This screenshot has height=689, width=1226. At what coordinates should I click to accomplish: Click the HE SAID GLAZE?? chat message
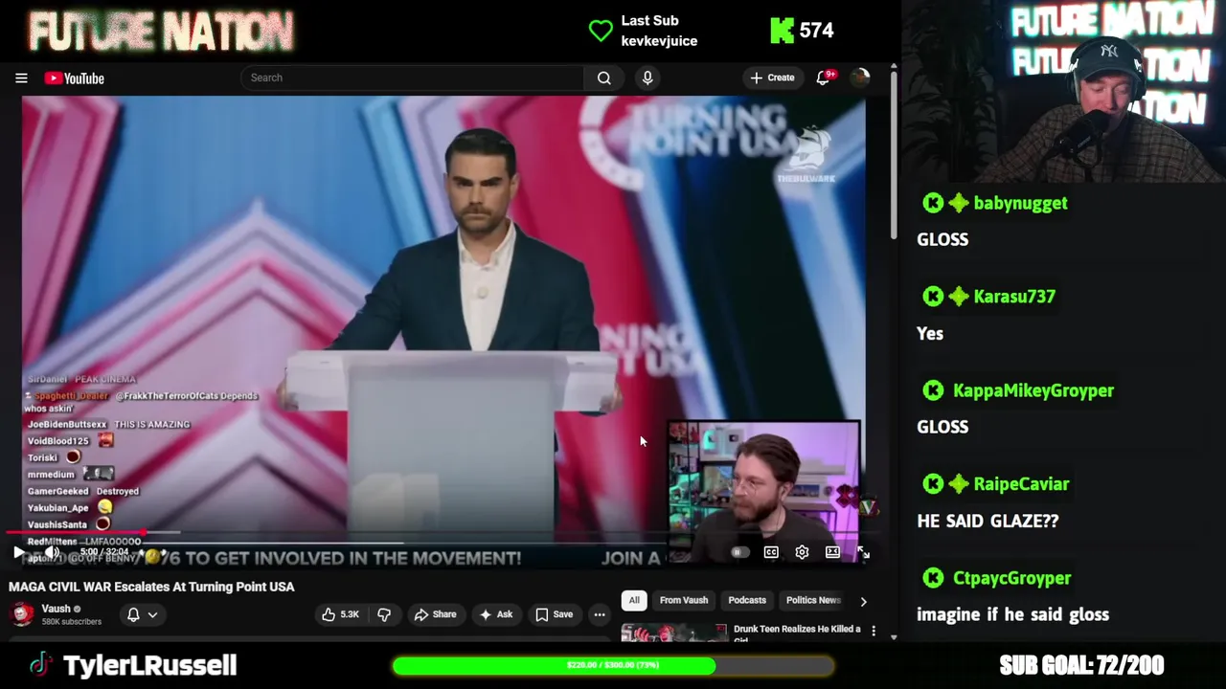coord(988,522)
